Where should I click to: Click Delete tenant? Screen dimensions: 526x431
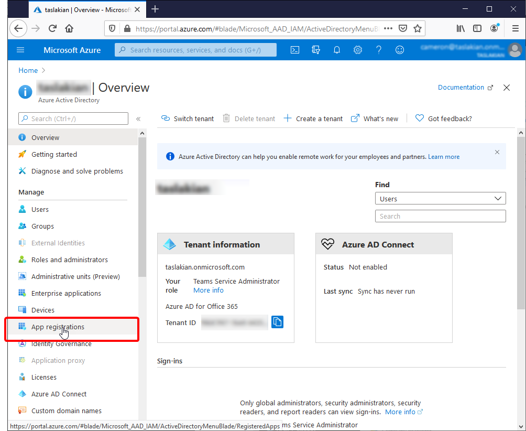249,119
